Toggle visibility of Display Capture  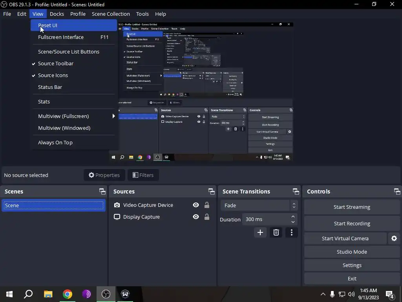(x=196, y=217)
